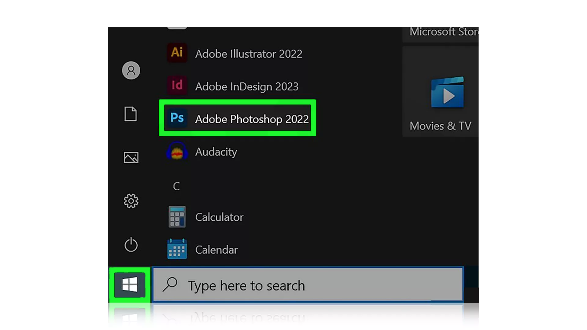Click the 'Adobe InDesign 2023' label
Image resolution: width=587 pixels, height=330 pixels.
(247, 86)
